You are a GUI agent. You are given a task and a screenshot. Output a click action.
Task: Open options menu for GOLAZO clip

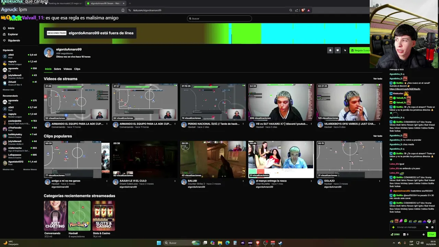click(x=379, y=181)
